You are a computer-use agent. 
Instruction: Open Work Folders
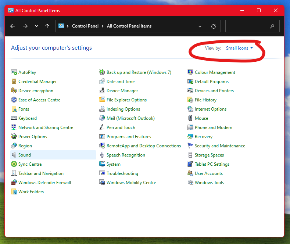pyautogui.click(x=31, y=192)
